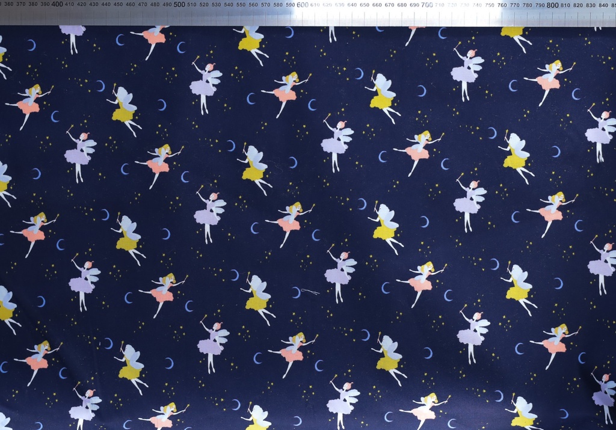Click the 580 ruler number
The width and height of the screenshot is (616, 430).
[x=278, y=5]
